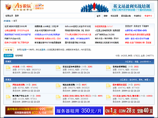Open ad link mentioning PR6789

[x=48, y=42]
